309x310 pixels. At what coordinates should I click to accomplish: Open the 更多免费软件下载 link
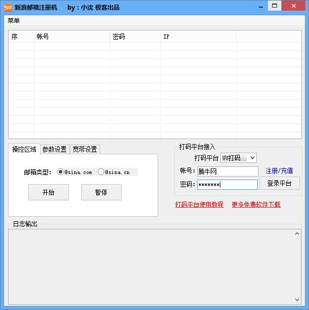256,204
